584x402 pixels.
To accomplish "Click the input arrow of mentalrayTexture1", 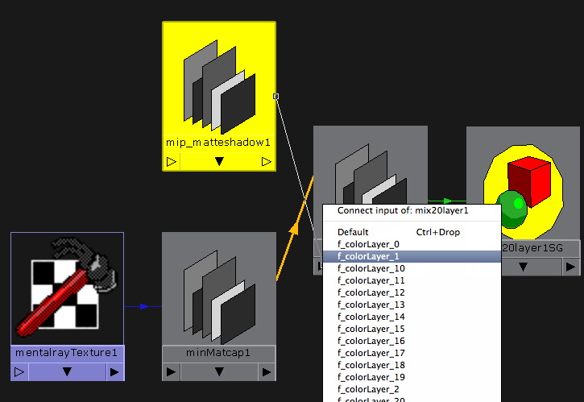I will (19, 372).
